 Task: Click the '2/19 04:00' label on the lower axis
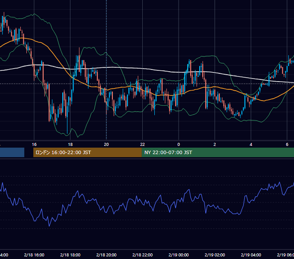tap(251, 255)
